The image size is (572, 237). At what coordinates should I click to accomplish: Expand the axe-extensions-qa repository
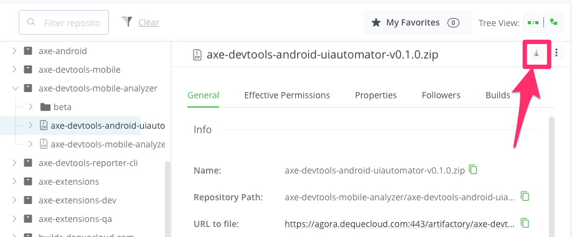14,219
